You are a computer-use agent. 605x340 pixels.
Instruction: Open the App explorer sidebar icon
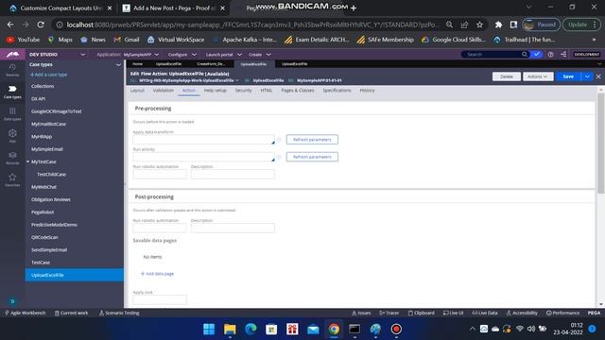coord(12,136)
